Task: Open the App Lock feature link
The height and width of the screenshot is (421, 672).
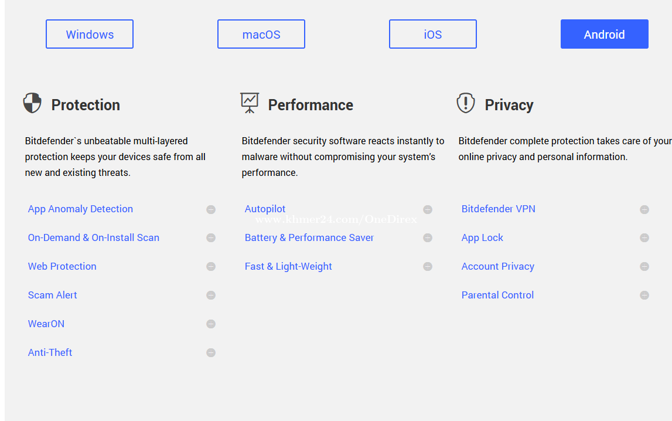Action: click(x=482, y=238)
